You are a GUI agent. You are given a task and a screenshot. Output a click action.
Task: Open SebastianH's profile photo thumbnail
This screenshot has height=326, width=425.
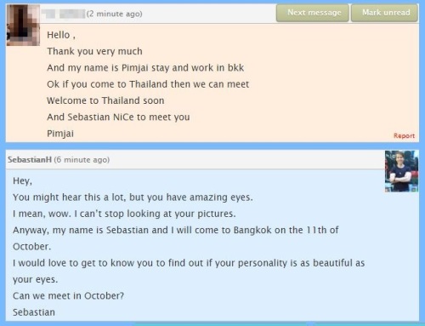[x=401, y=171]
